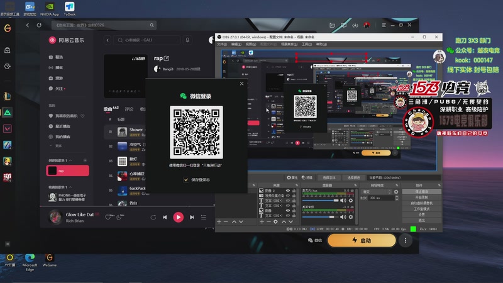Open WeGame user avatar in title bar

(367, 25)
